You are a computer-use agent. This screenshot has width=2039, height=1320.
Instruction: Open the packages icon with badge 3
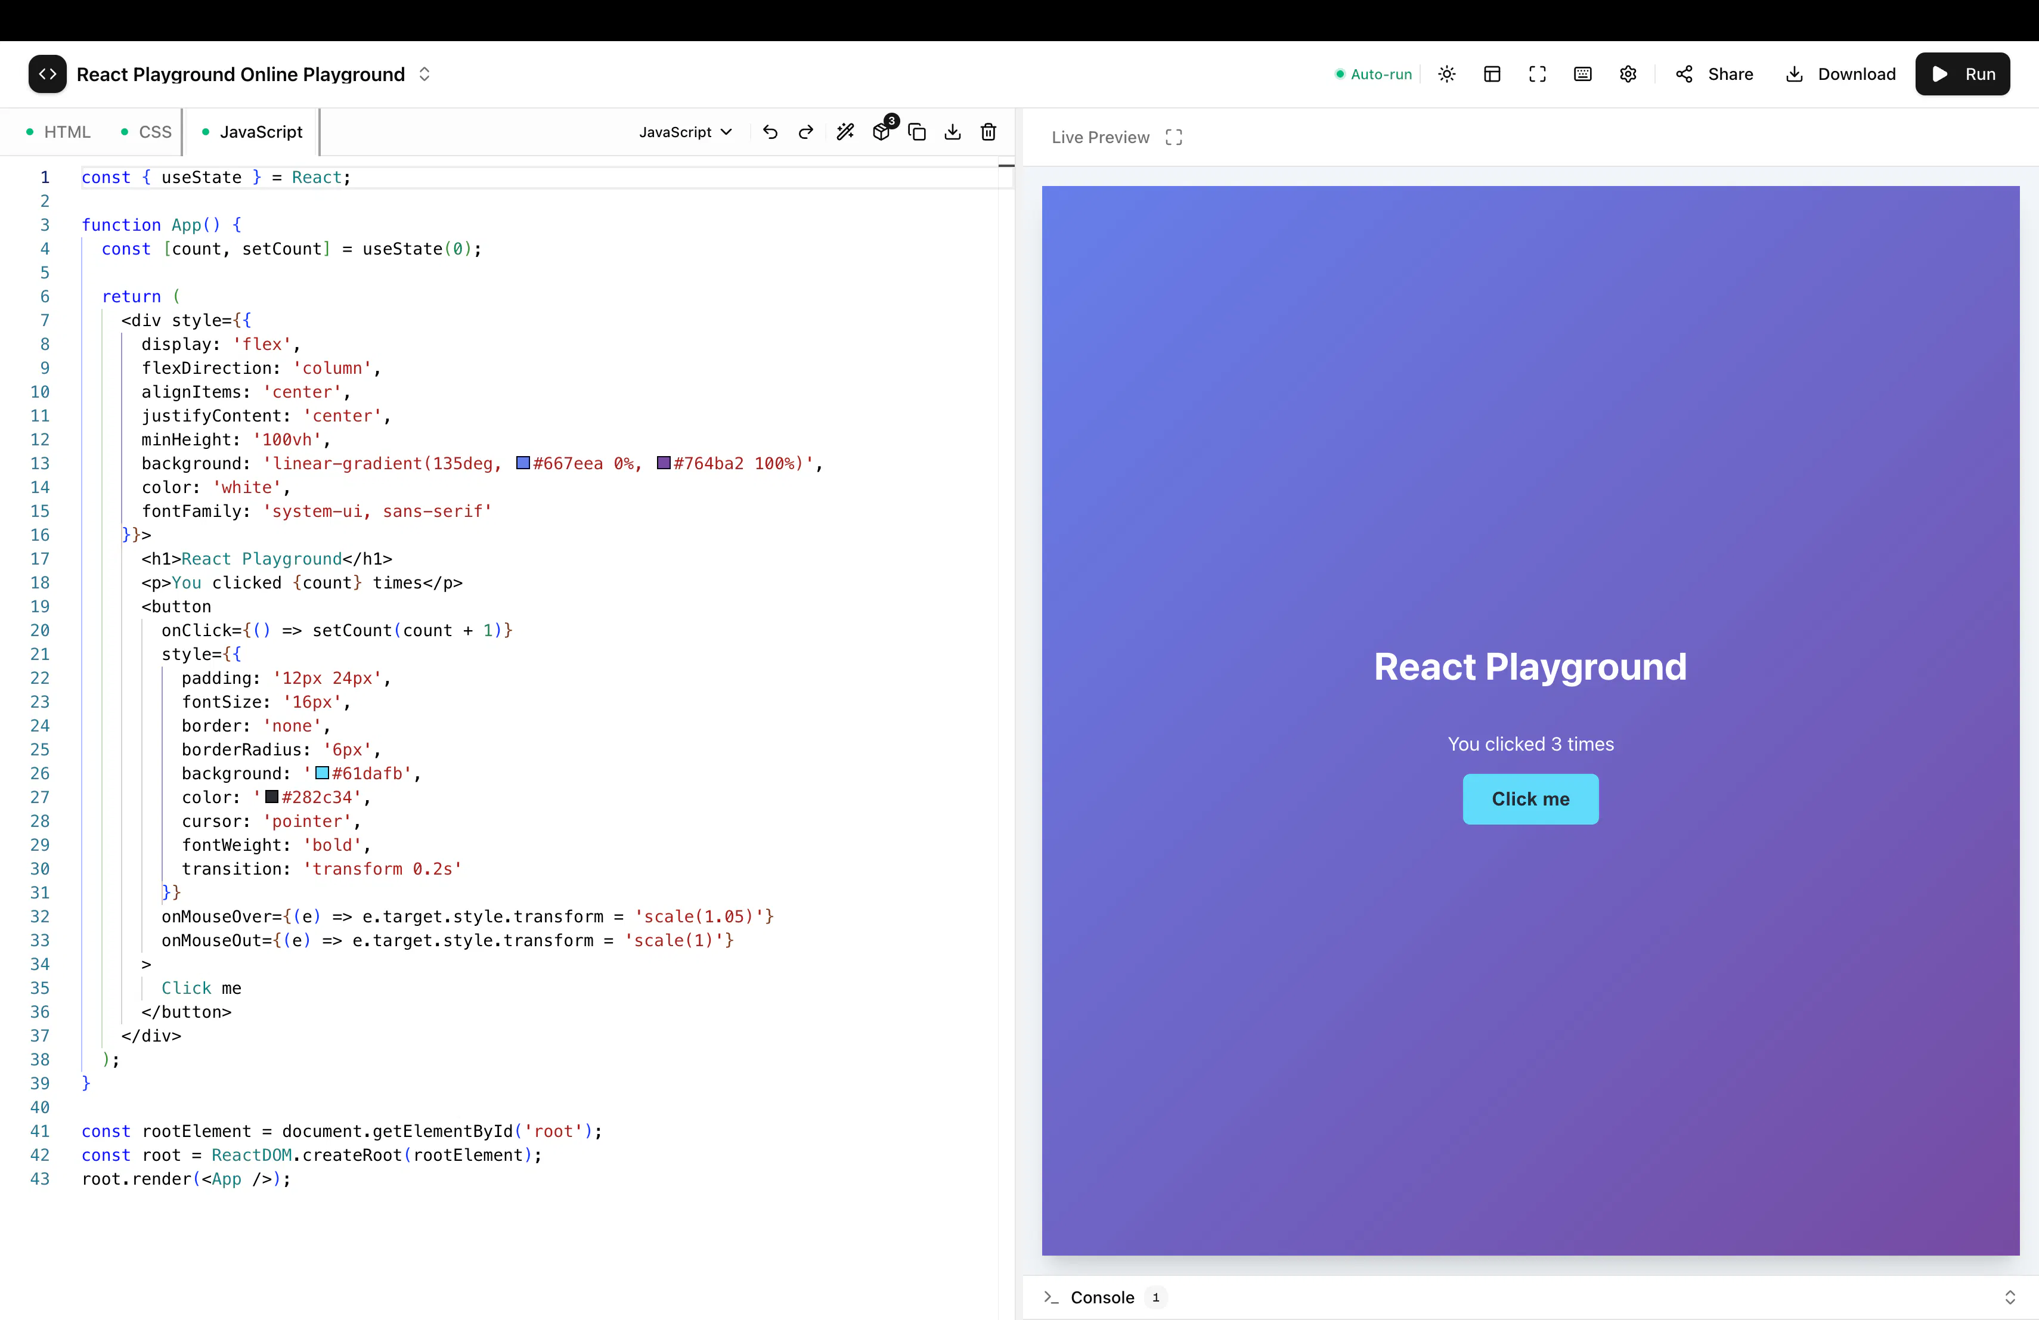882,131
